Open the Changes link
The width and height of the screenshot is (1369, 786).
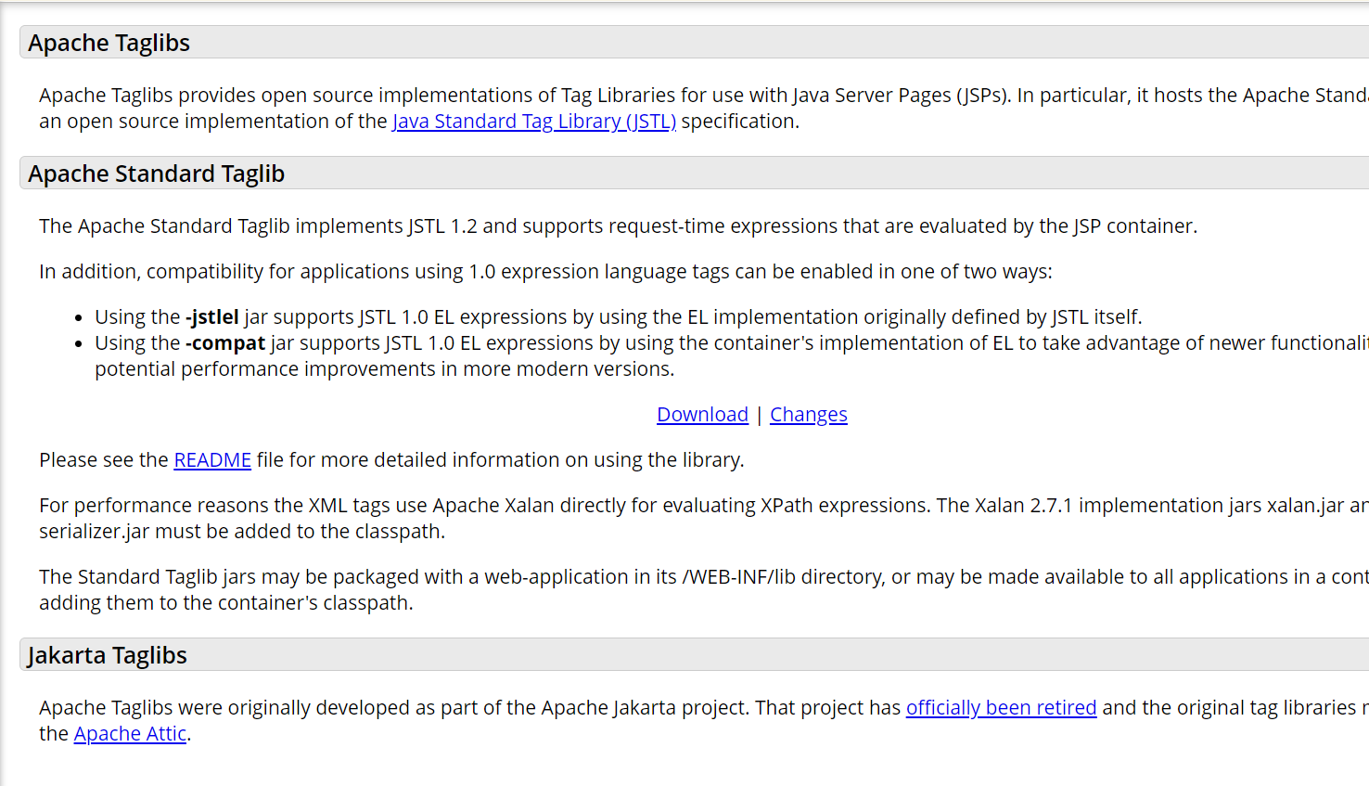pyautogui.click(x=809, y=415)
